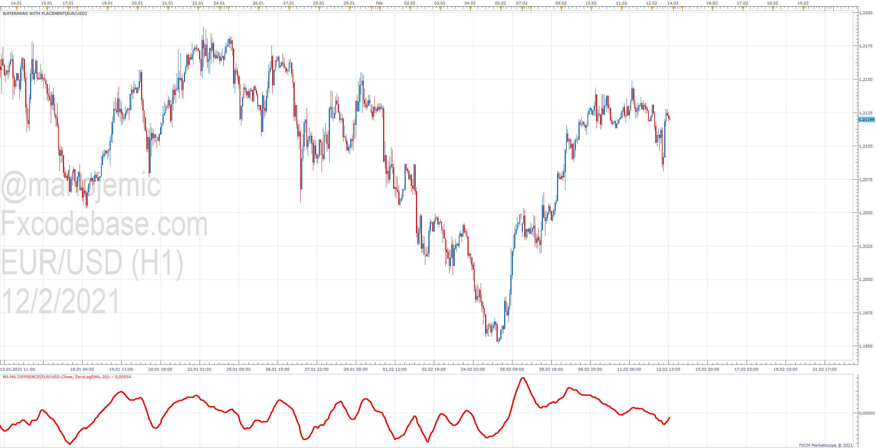Click the 13.01.2021 11:00 time axis label
Viewport: 878px width, 448px height.
point(18,369)
